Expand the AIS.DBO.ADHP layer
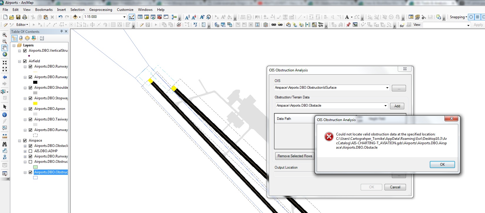485x213 pixels. [25, 151]
